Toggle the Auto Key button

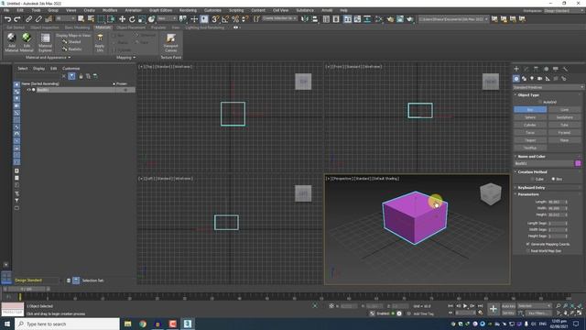coord(508,306)
